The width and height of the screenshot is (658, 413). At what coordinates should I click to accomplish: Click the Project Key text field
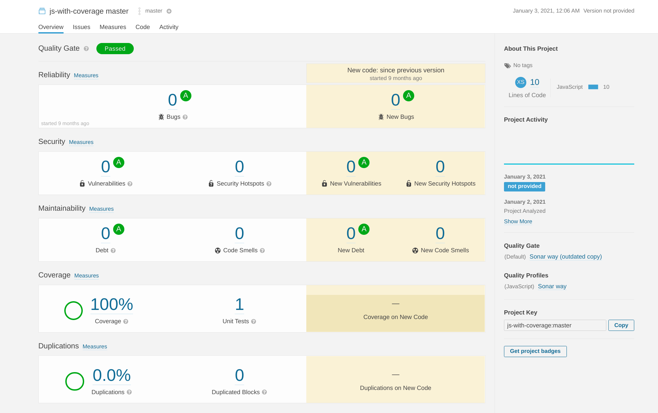(555, 325)
